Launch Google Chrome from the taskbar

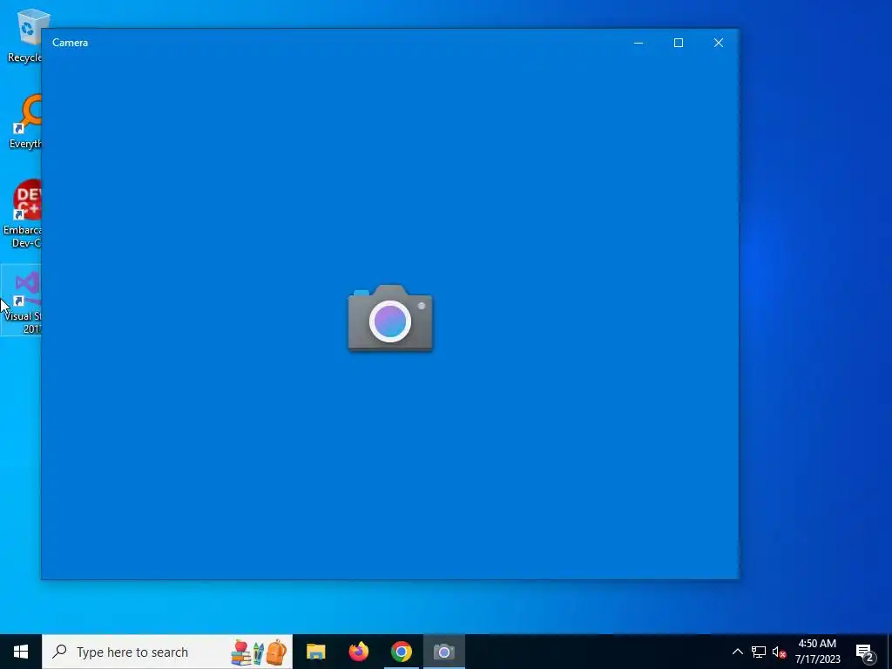[x=401, y=652]
